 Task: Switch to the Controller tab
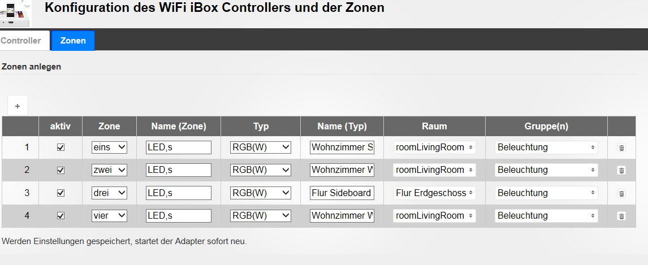21,41
